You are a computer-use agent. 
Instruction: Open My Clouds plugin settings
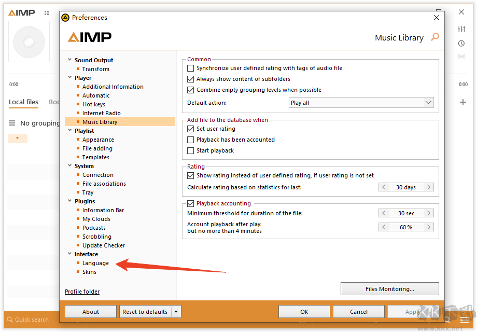96,219
